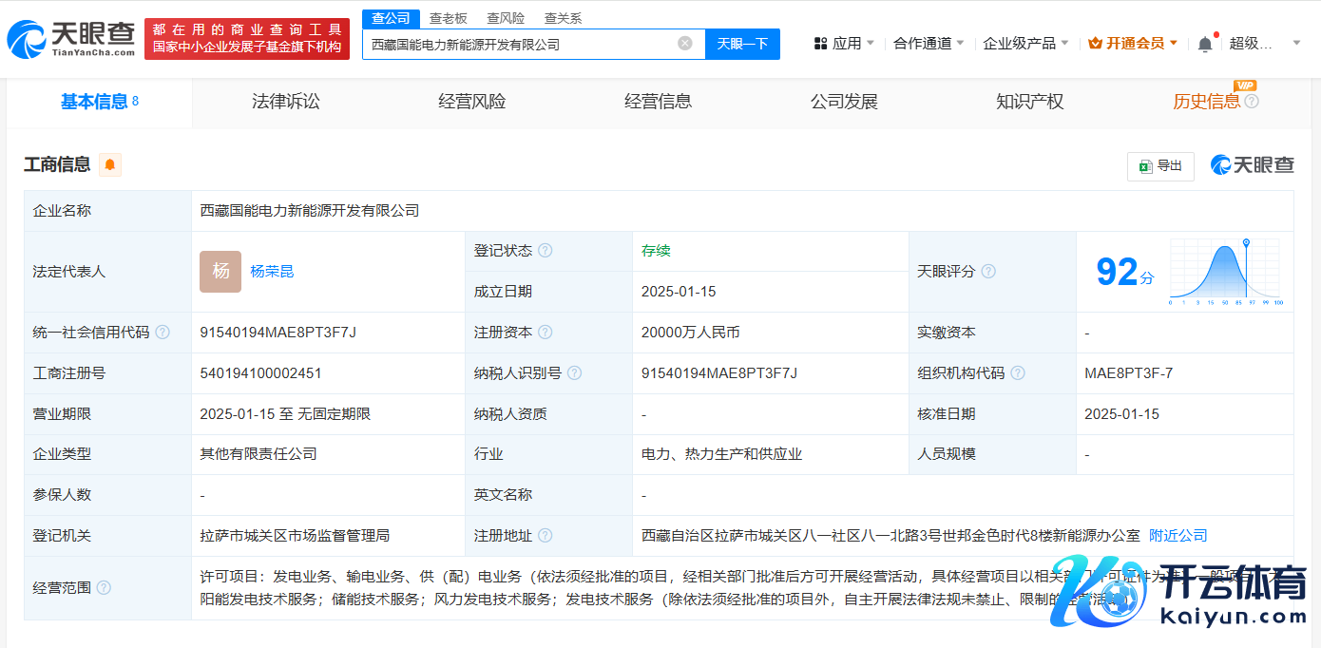1321x648 pixels.
Task: Click help icon next to 注册地址
Action: [x=545, y=536]
